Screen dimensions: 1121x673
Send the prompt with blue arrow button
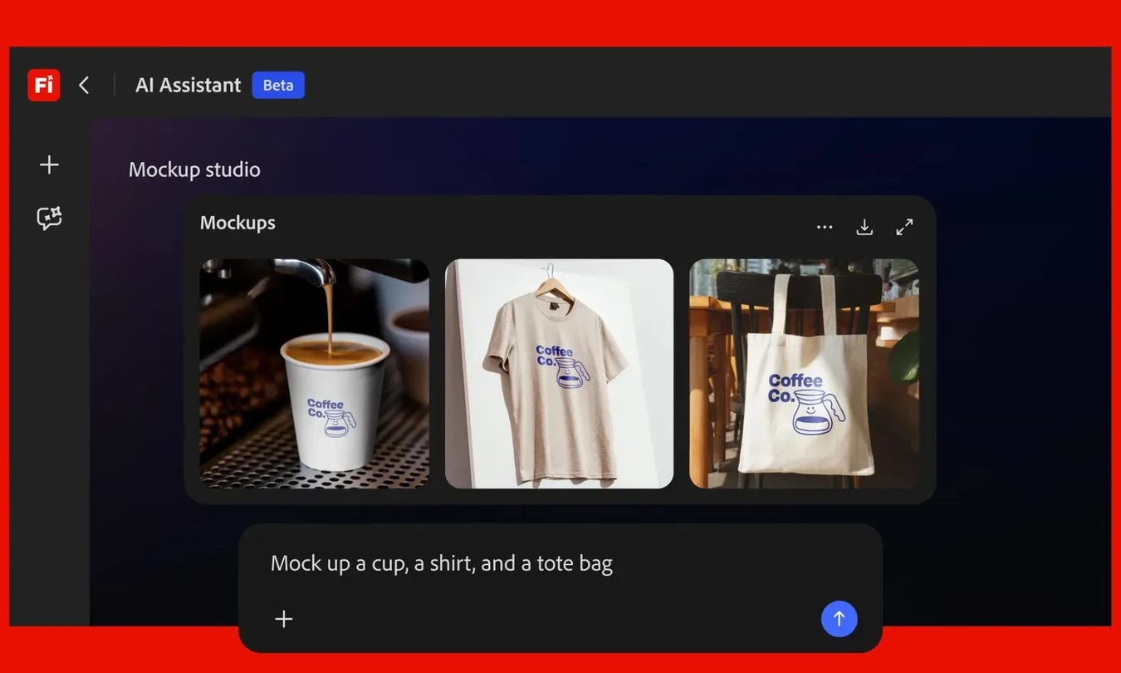coord(840,619)
